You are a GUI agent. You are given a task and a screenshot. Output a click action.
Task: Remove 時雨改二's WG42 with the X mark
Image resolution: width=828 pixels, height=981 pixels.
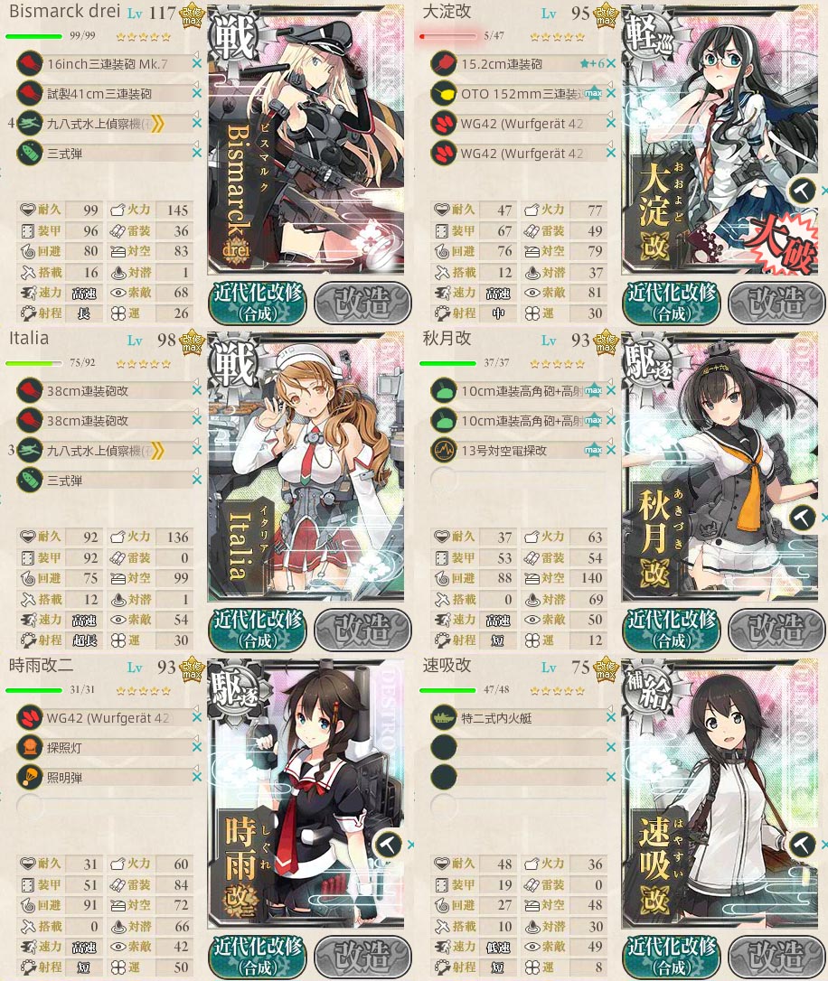[196, 717]
